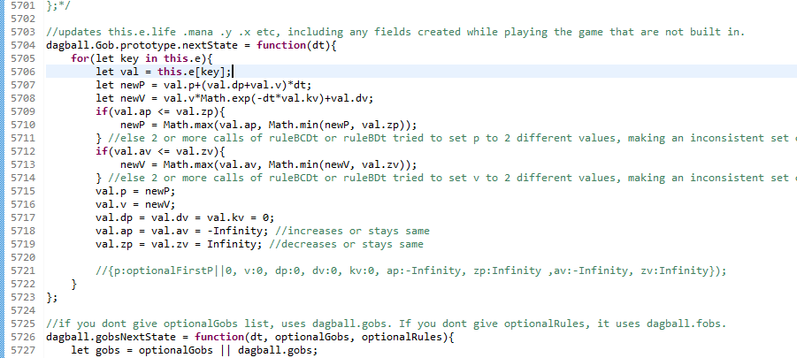Viewport: 797px width, 358px height.
Task: Click 'Math.max' on line 5710
Action: (188, 125)
